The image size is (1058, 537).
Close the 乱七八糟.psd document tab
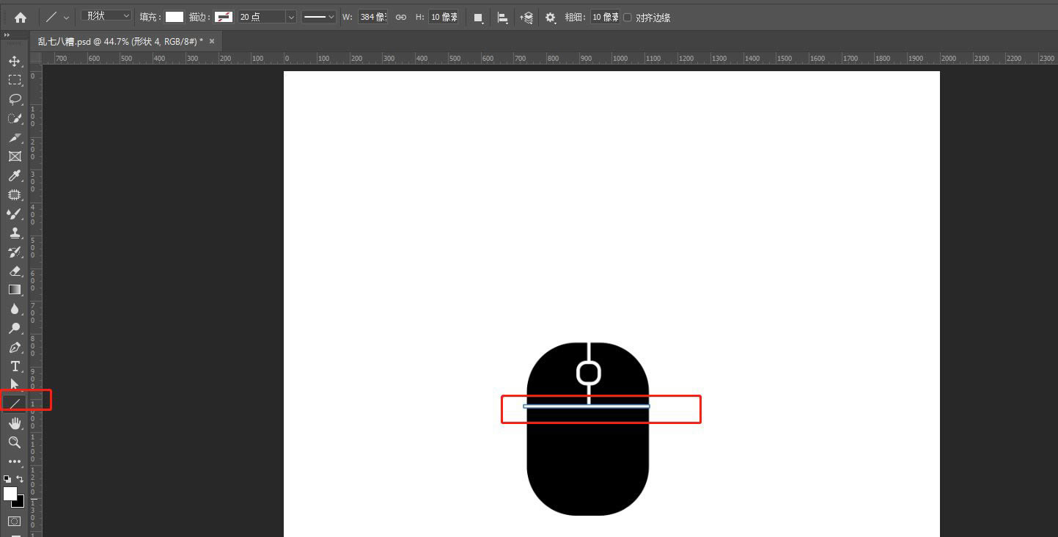click(x=212, y=42)
